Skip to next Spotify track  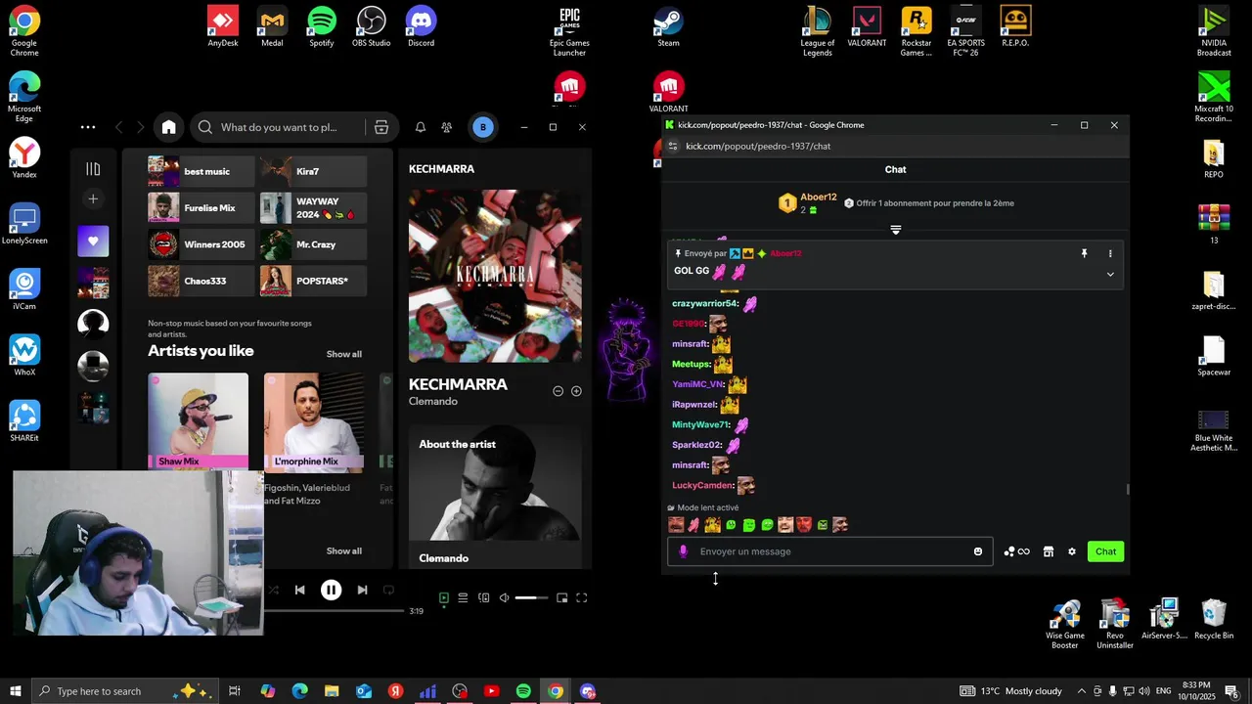(x=362, y=590)
